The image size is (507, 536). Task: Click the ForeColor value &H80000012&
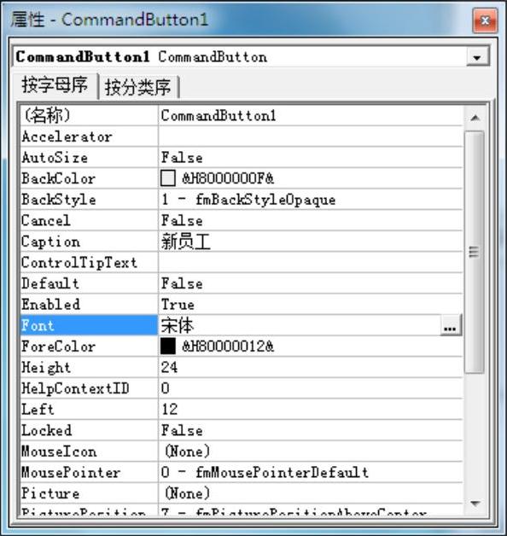point(228,347)
